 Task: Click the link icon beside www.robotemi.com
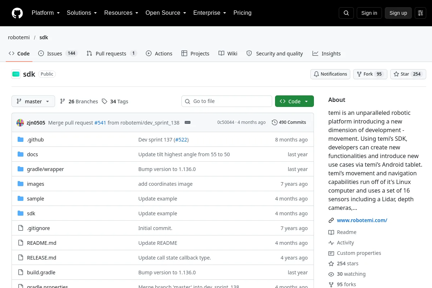(x=331, y=220)
